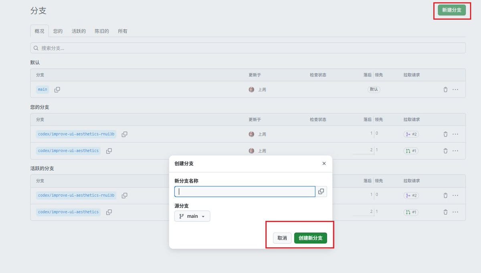Open the 所有 tab

[x=123, y=31]
